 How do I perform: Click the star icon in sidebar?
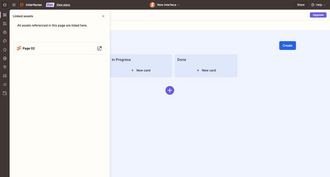tap(5, 50)
